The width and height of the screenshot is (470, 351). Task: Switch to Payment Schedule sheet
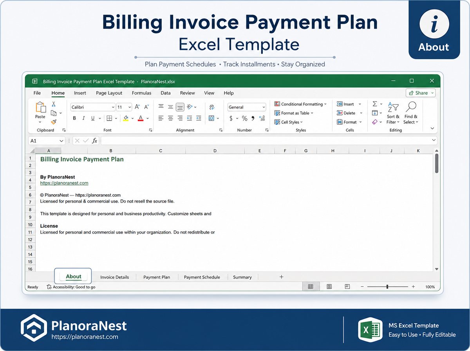point(202,277)
